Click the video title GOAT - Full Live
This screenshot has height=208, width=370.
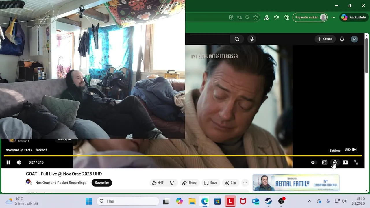64,174
